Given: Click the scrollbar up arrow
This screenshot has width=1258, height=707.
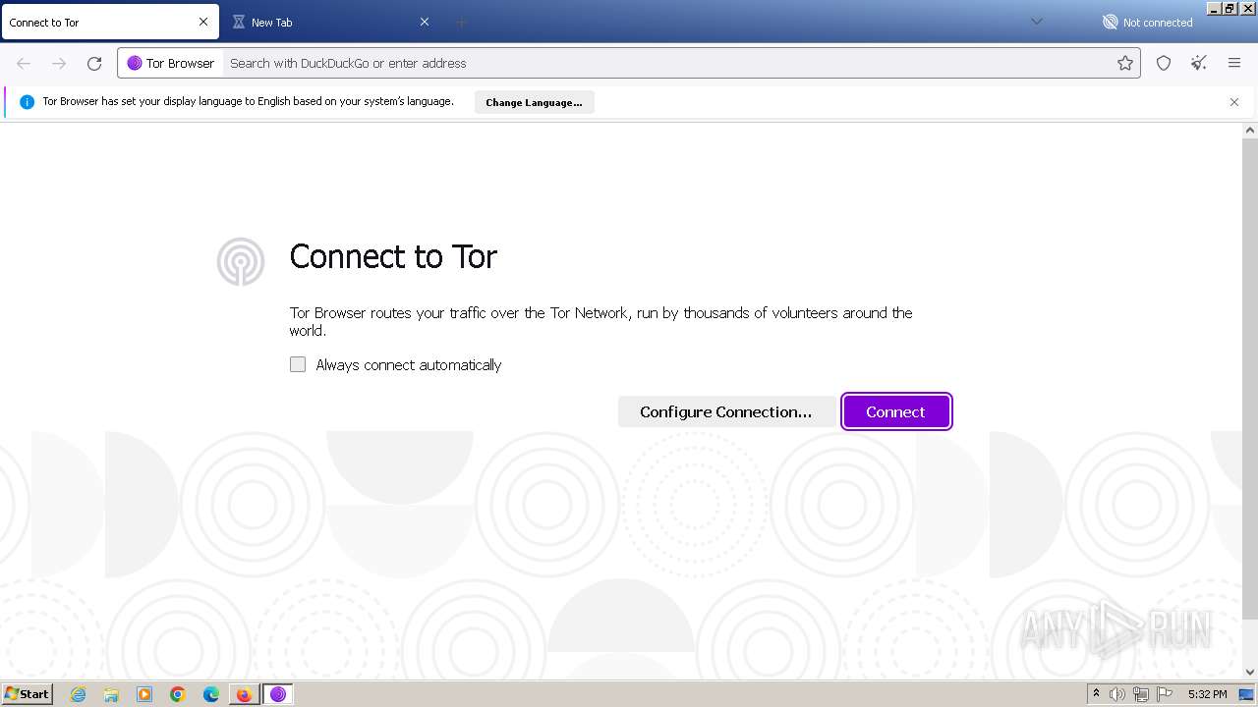Looking at the screenshot, I should pyautogui.click(x=1250, y=130).
